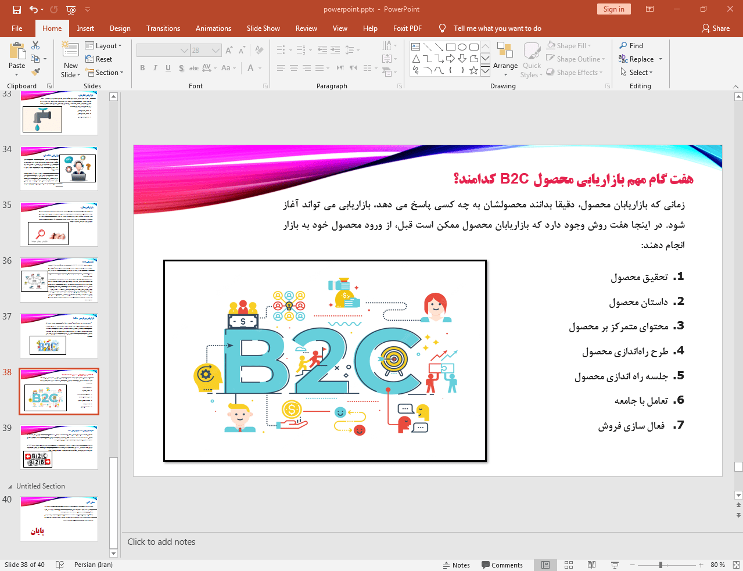Undo the last action
Screen dimensions: 743x571
[33, 9]
